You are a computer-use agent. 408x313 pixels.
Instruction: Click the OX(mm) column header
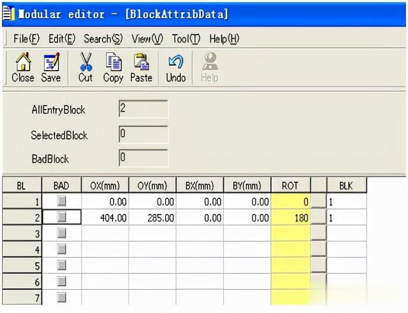pyautogui.click(x=105, y=186)
